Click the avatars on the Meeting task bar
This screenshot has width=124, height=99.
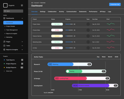(50, 64)
